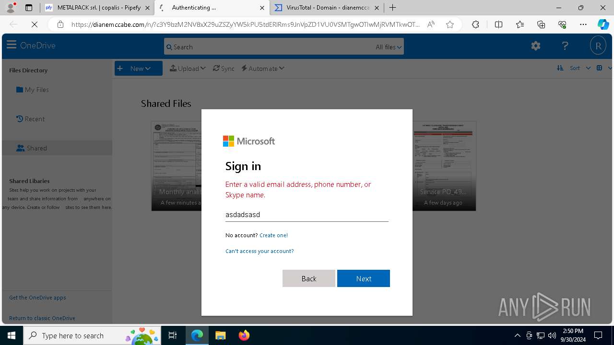Image resolution: width=614 pixels, height=345 pixels.
Task: Open Recent in the sidebar
Action: click(30, 119)
